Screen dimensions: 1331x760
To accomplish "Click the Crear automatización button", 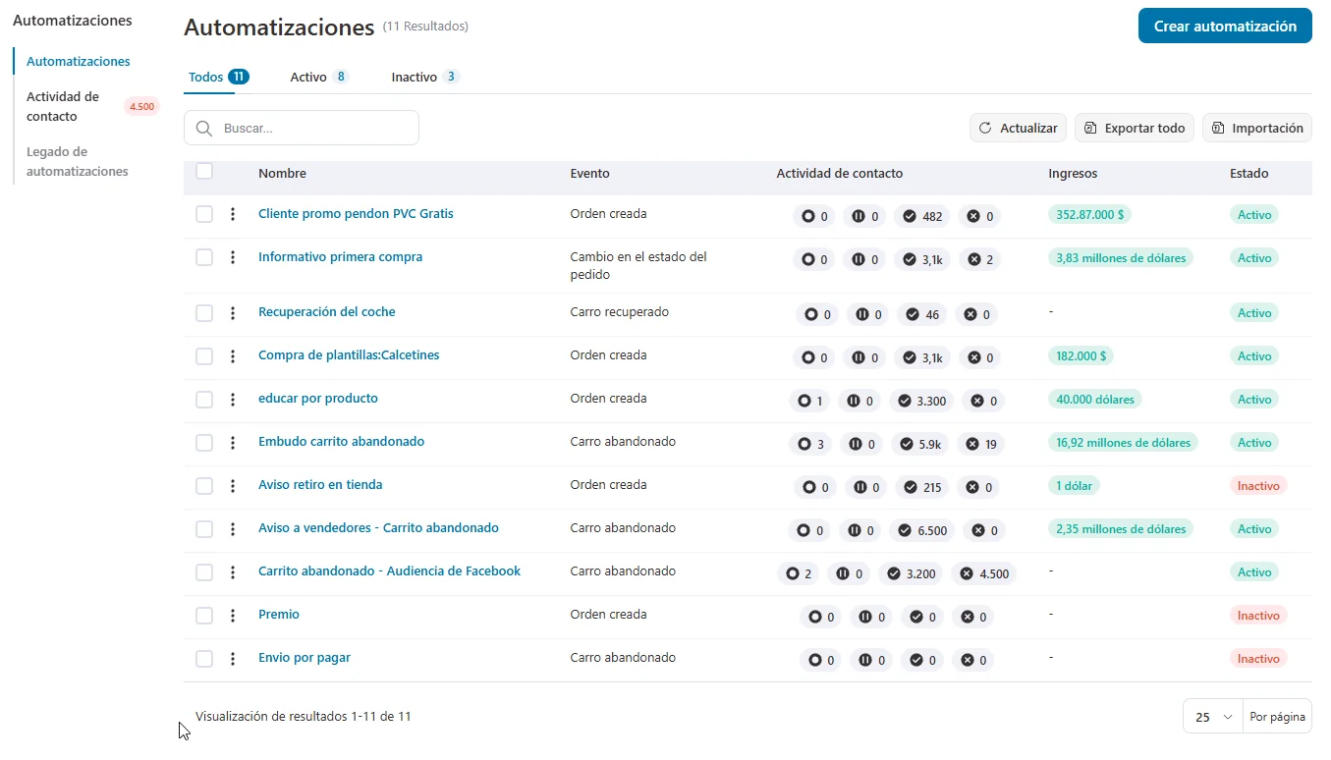I will pos(1224,26).
